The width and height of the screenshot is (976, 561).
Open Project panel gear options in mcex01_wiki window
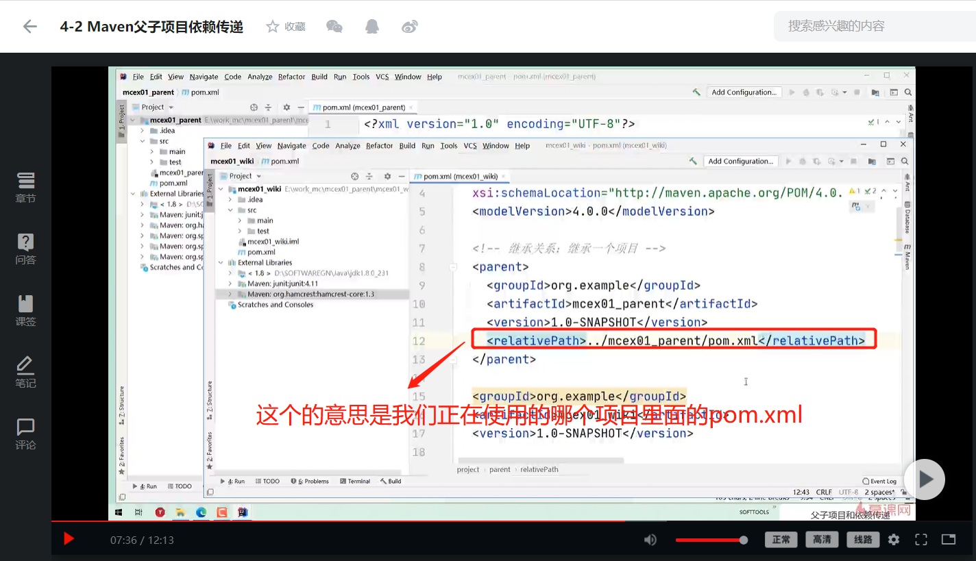(x=387, y=176)
